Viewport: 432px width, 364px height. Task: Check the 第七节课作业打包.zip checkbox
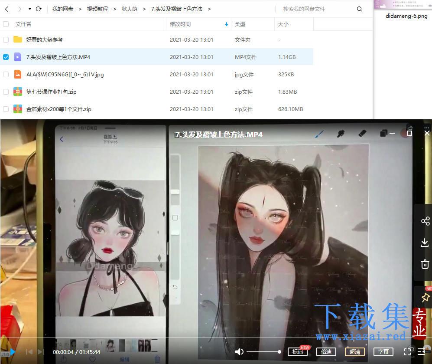pos(6,92)
